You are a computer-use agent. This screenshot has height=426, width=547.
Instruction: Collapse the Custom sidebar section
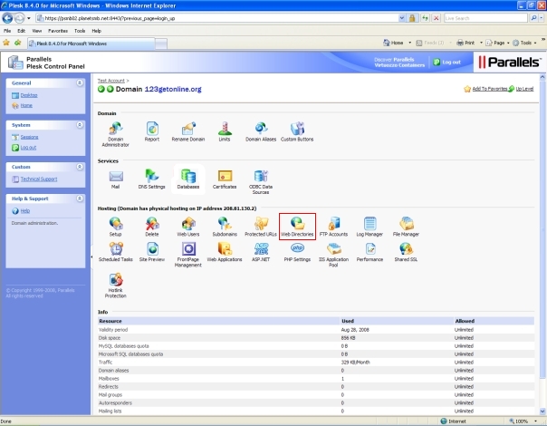click(x=80, y=167)
